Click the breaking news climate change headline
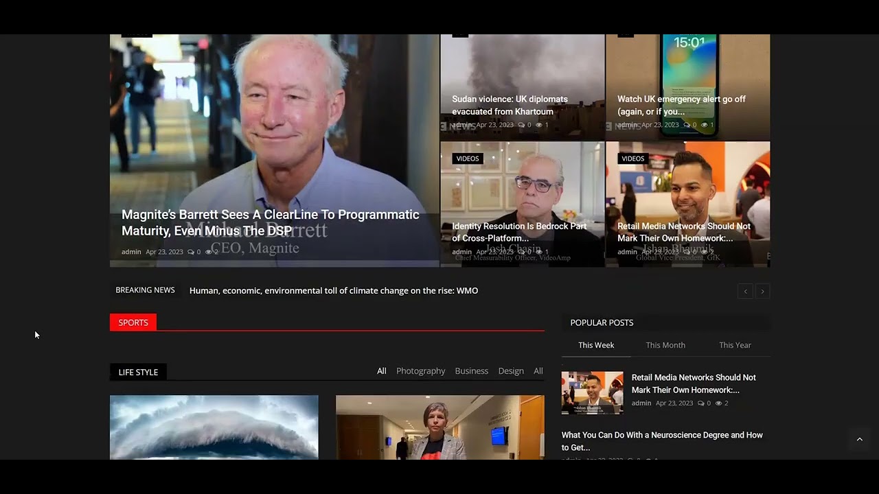The width and height of the screenshot is (879, 494). [333, 291]
